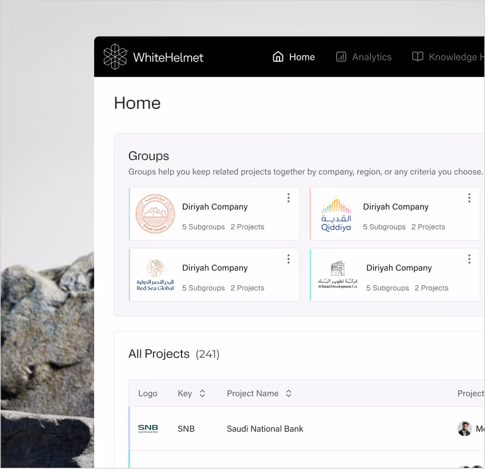Open the Knowledge tab in navigation
This screenshot has height=469, width=485.
[448, 57]
